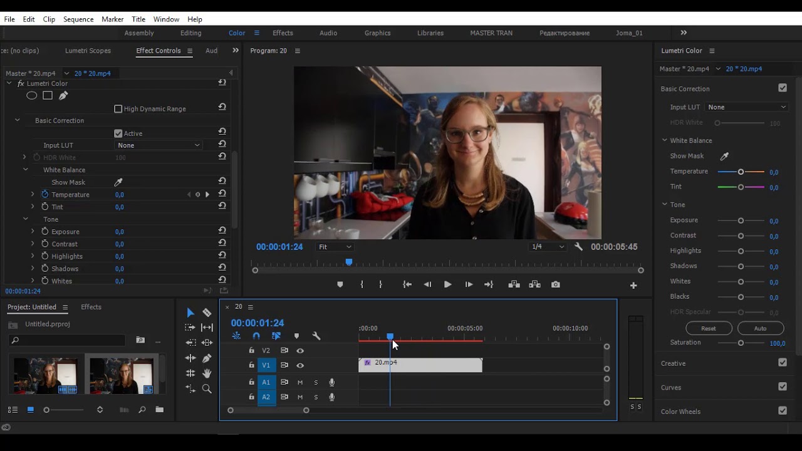Select the Selection tool arrow
Screen dimensions: 802x451
tap(190, 313)
